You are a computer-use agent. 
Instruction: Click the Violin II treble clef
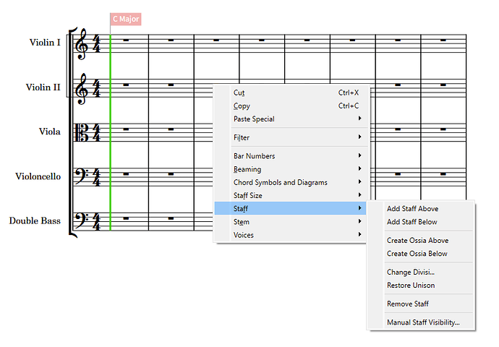click(x=82, y=88)
